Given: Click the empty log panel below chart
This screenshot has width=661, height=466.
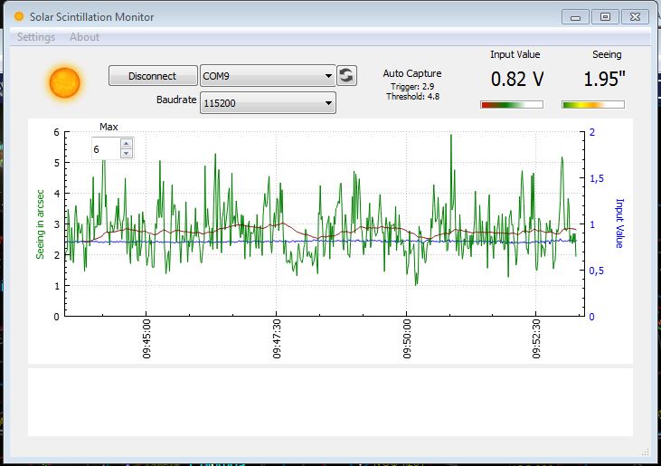Looking at the screenshot, I should [330, 402].
